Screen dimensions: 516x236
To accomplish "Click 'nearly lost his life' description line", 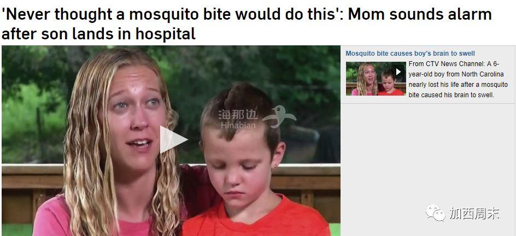I will pyautogui.click(x=458, y=85).
